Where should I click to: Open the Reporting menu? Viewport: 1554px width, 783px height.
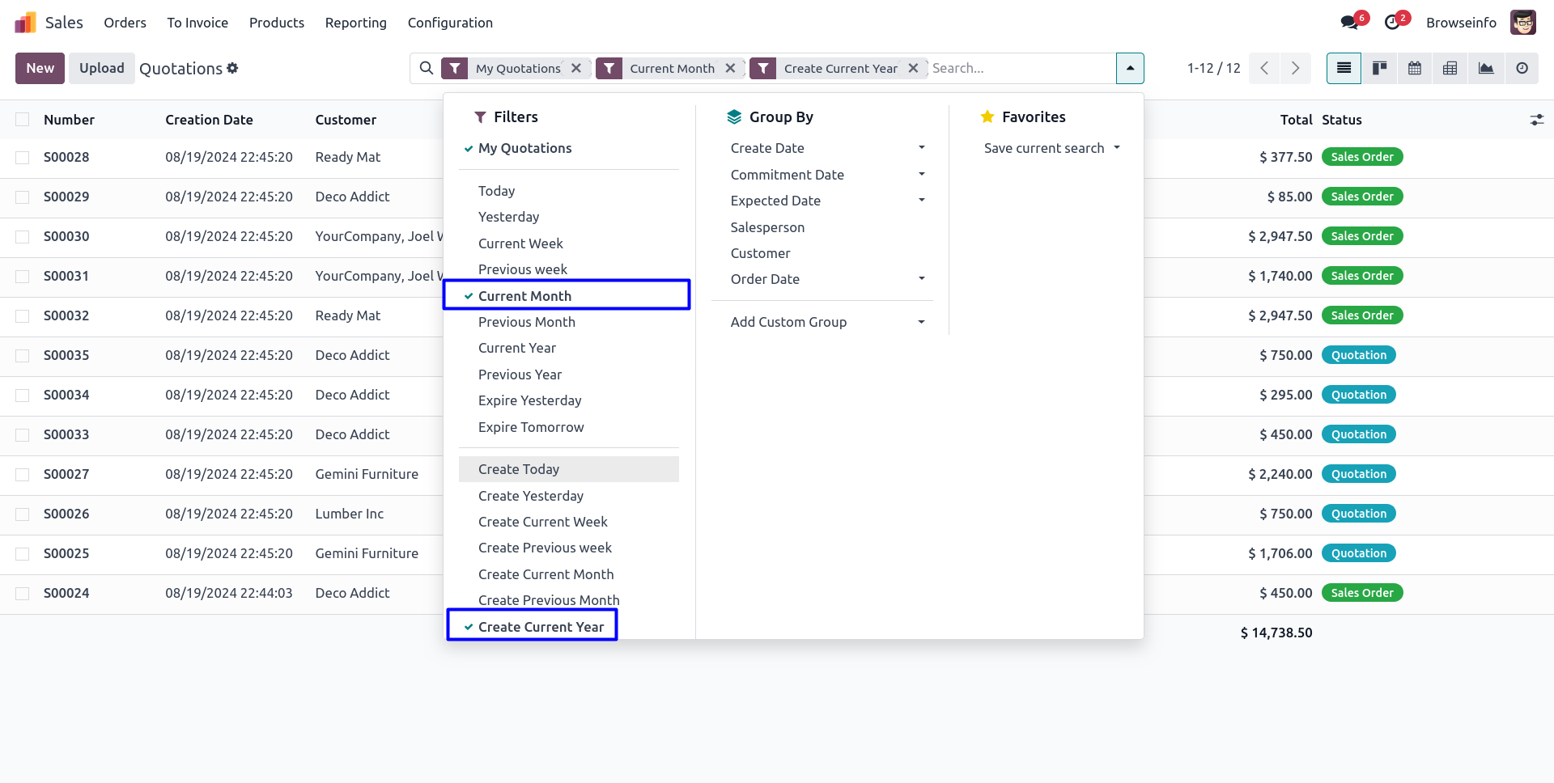pos(355,23)
